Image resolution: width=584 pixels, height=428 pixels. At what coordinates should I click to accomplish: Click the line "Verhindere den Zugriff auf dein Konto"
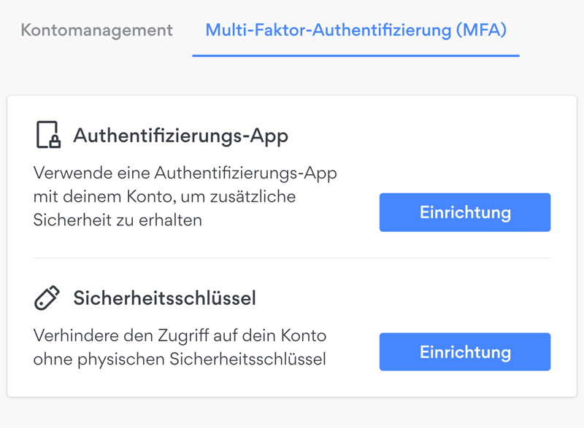[180, 336]
